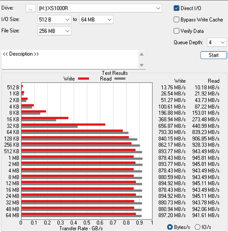Click the 941.61 MB/s read value
Image resolution: width=228 pixels, height=232 pixels.
click(x=206, y=215)
